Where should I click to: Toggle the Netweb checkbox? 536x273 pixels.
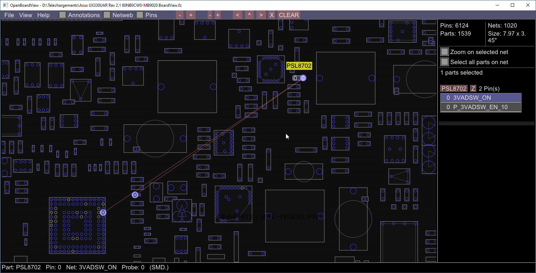point(107,15)
